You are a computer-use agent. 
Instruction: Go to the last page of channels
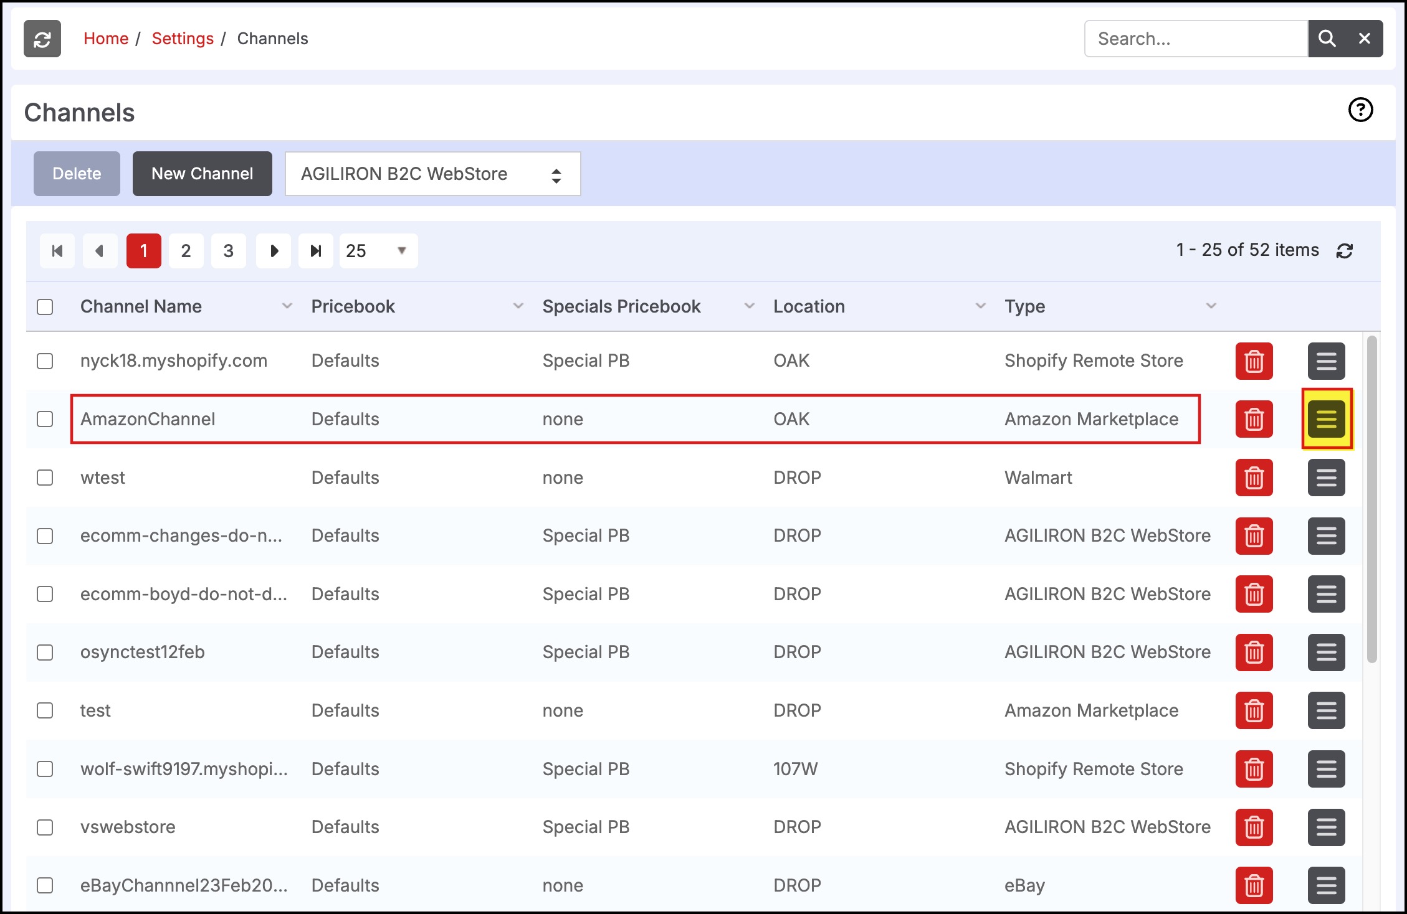316,251
